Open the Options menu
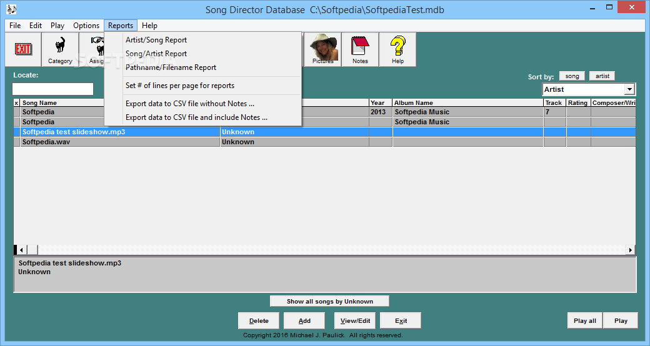 (x=86, y=25)
